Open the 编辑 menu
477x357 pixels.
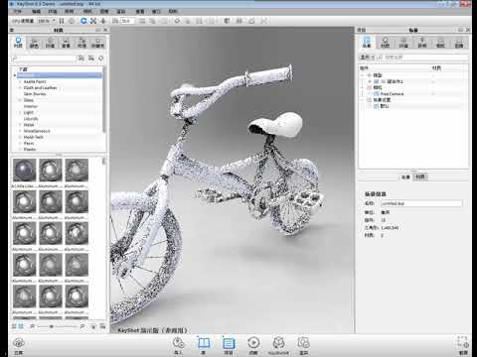pyautogui.click(x=36, y=11)
